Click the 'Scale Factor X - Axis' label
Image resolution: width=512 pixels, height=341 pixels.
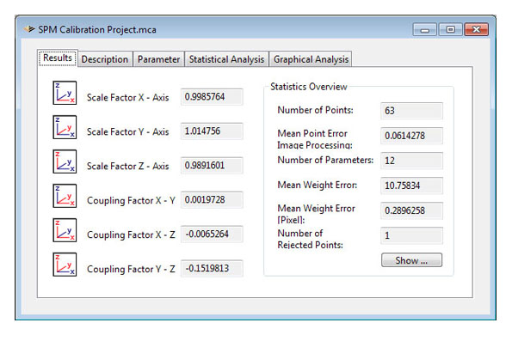tap(128, 97)
